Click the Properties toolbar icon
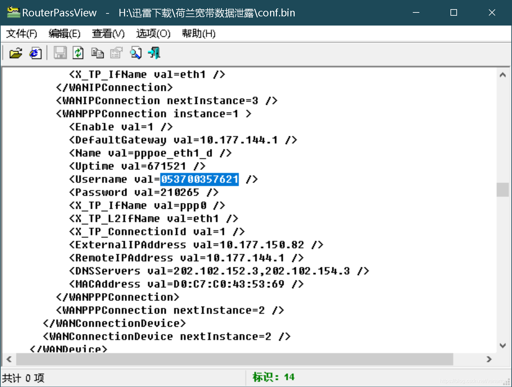 116,53
